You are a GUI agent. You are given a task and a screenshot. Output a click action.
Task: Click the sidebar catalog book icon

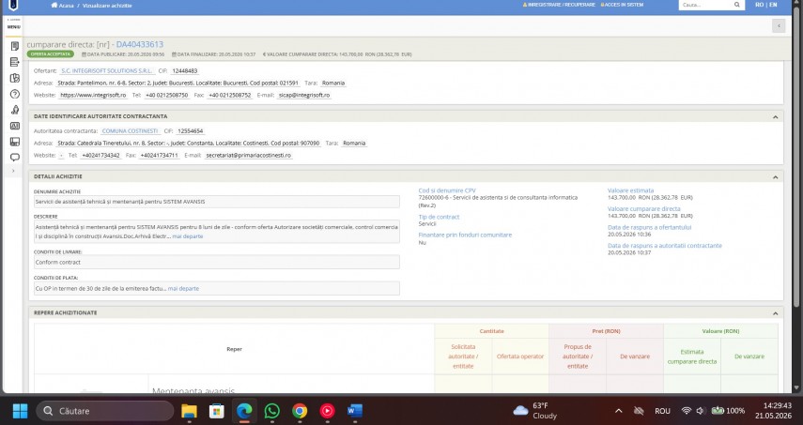pos(15,78)
